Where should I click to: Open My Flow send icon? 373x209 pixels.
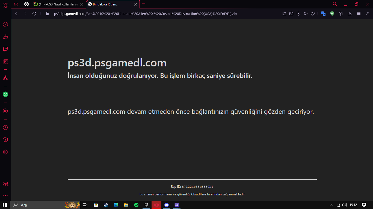pyautogui.click(x=306, y=14)
